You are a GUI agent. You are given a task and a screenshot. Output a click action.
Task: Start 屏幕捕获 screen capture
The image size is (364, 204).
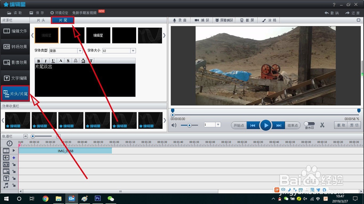coord(224,20)
